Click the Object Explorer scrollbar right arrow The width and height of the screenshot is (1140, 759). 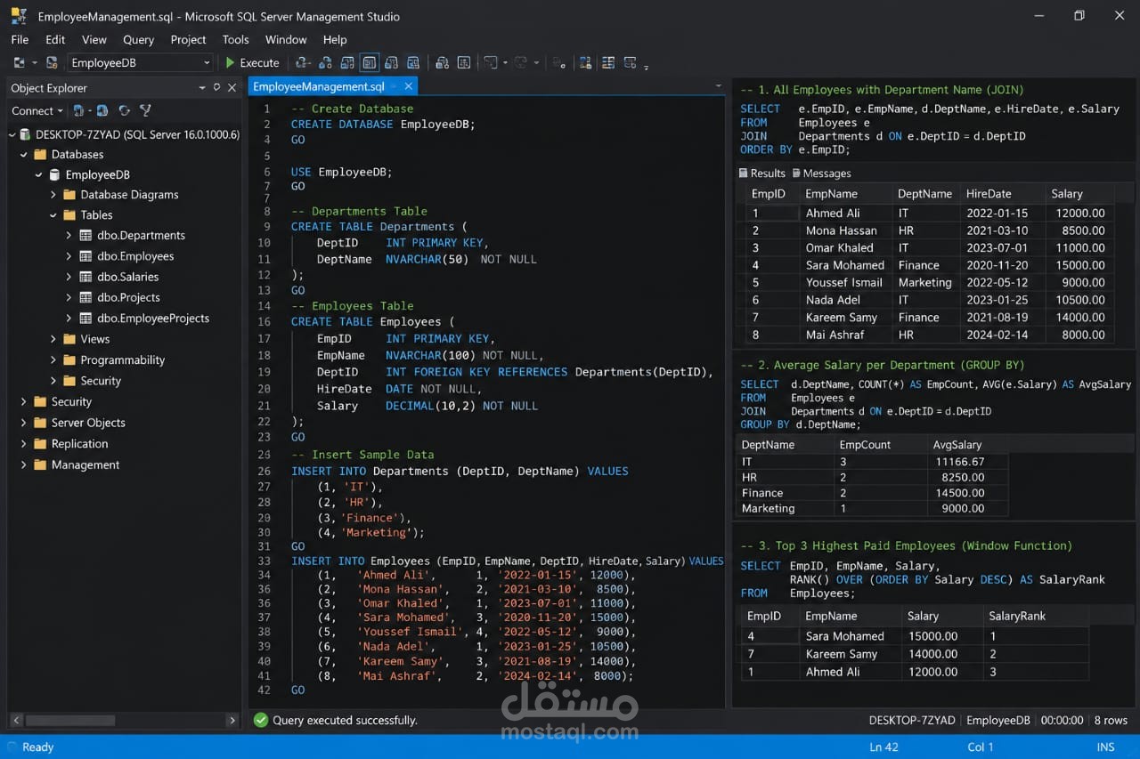232,721
